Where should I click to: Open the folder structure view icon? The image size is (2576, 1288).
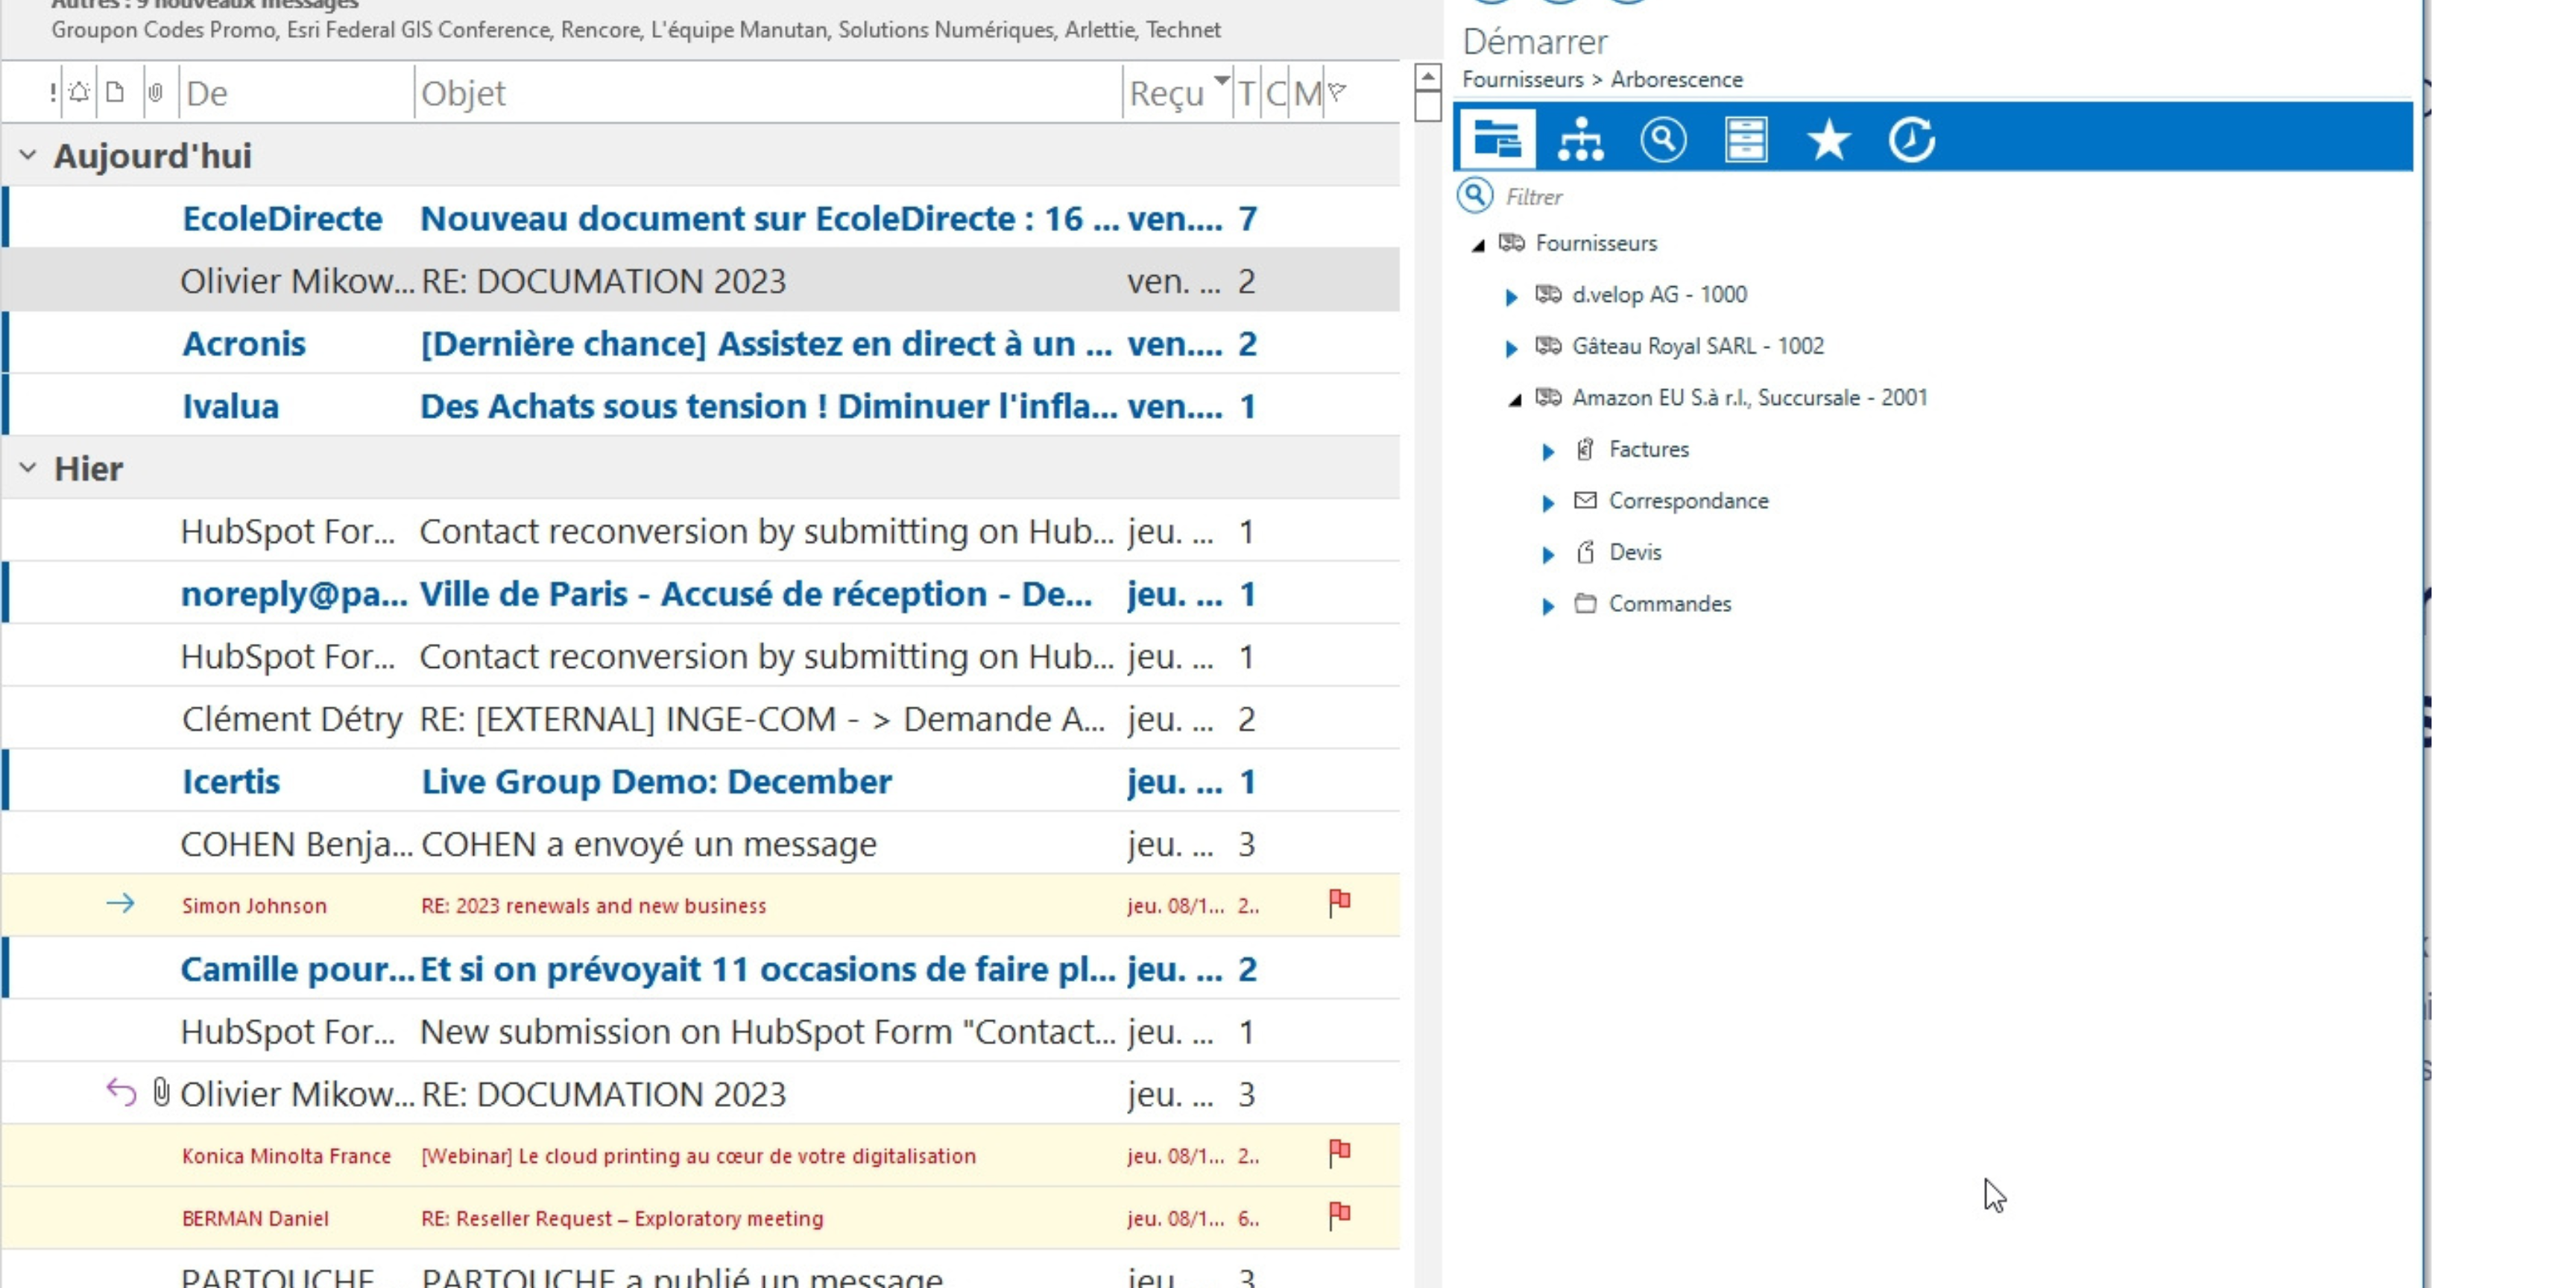tap(1497, 138)
